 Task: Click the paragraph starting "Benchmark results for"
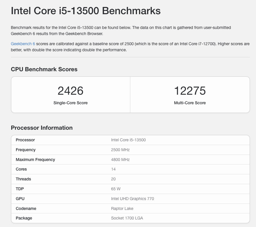coord(121,31)
